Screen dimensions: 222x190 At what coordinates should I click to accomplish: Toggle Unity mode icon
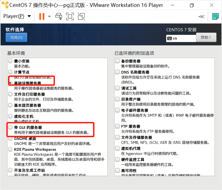click(x=81, y=16)
